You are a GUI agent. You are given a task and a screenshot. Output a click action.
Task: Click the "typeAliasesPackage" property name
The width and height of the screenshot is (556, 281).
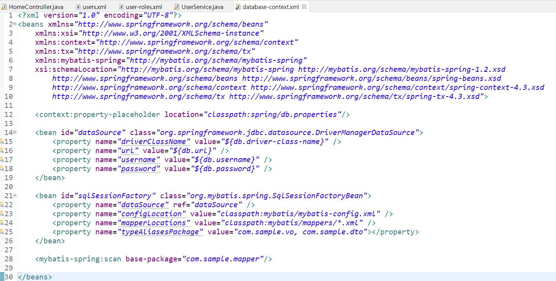pyautogui.click(x=161, y=232)
